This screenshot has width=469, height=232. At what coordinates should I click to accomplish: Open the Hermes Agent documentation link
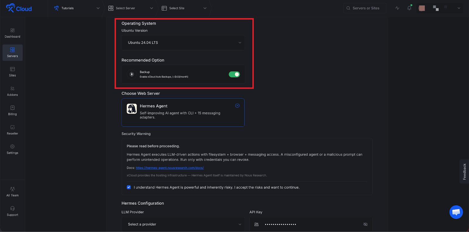pyautogui.click(x=170, y=168)
